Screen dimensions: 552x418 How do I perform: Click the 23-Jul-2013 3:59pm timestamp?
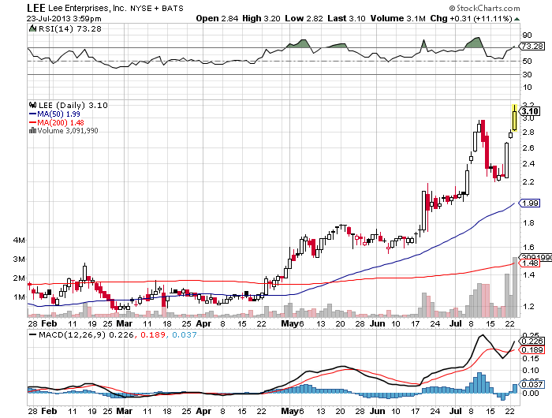(x=64, y=19)
